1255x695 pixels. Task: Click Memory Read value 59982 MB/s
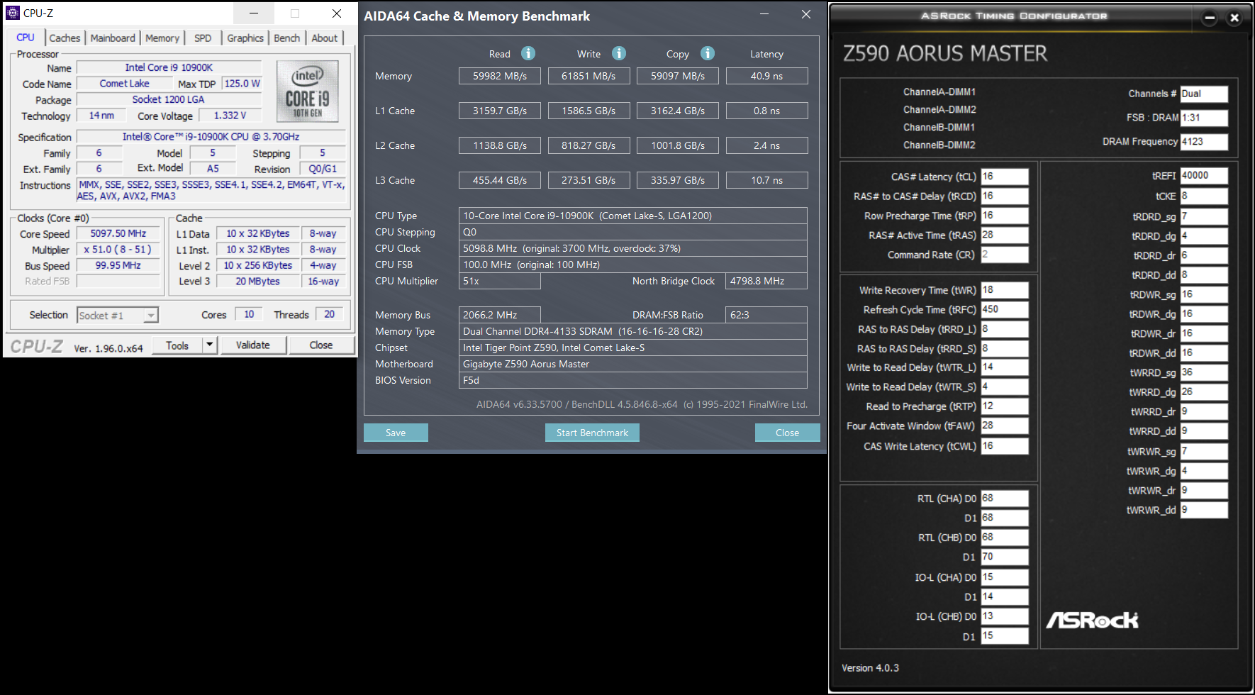click(x=500, y=76)
